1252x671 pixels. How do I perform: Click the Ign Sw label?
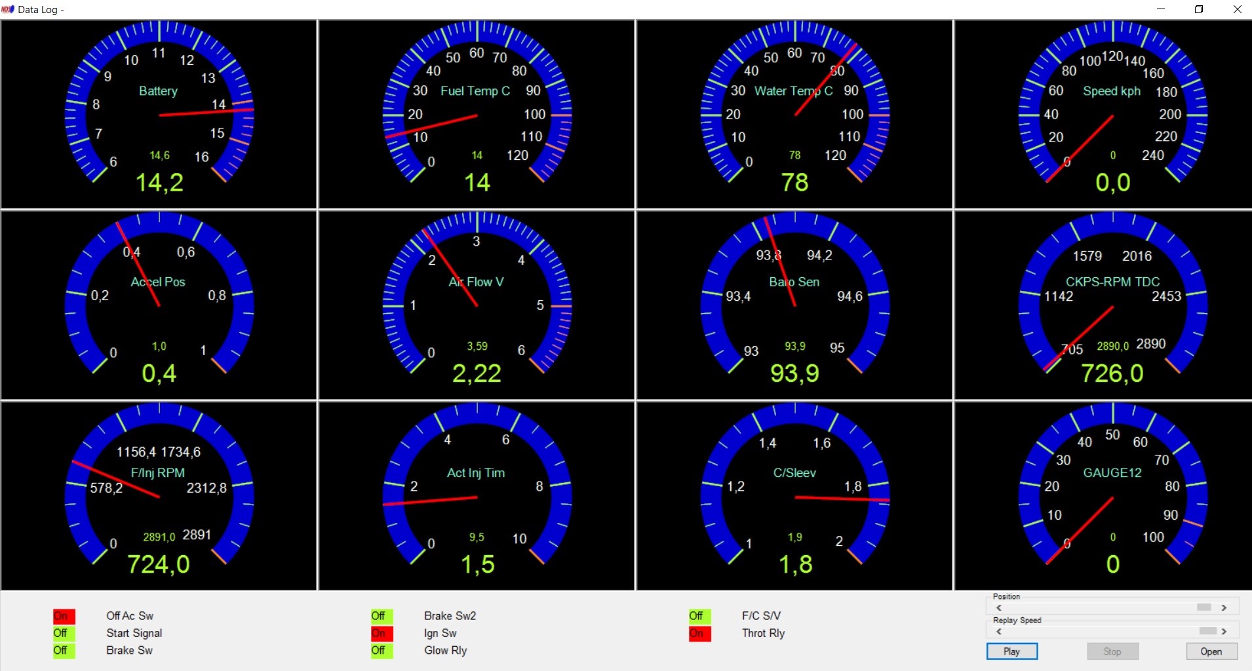click(x=440, y=633)
